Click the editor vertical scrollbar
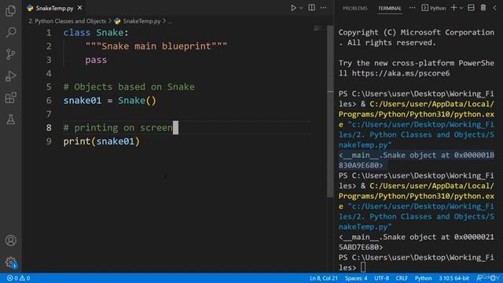 330,112
